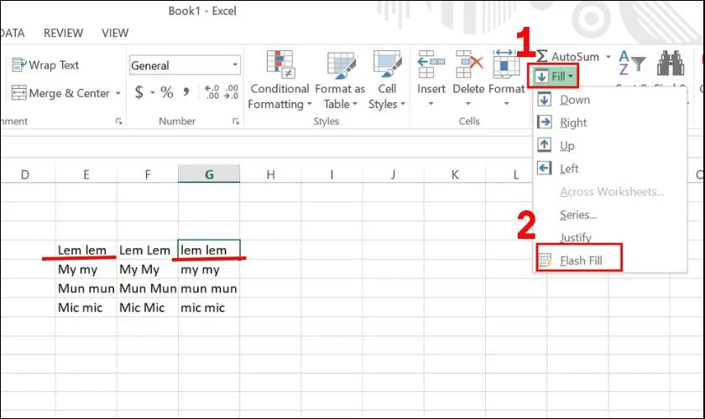705x419 pixels.
Task: Choose Left from the Fill menu
Action: pos(610,168)
